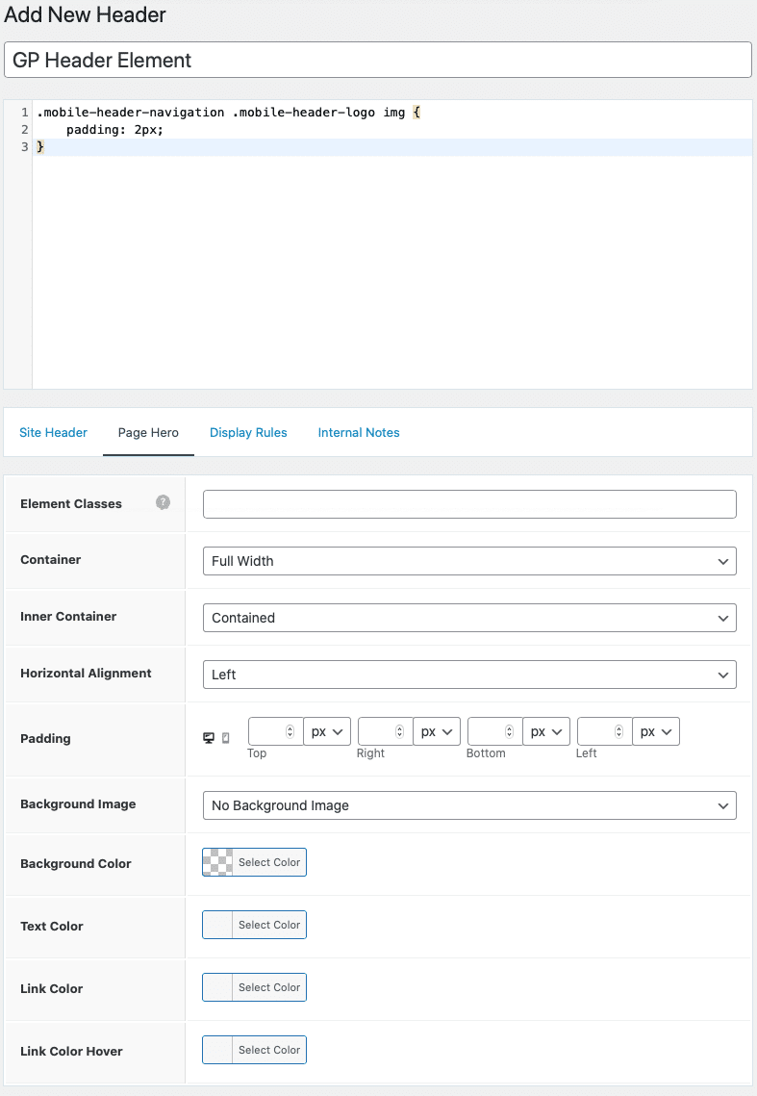Screen dimensions: 757x1096
Task: Click the Element Classes help icon
Action: [x=162, y=502]
